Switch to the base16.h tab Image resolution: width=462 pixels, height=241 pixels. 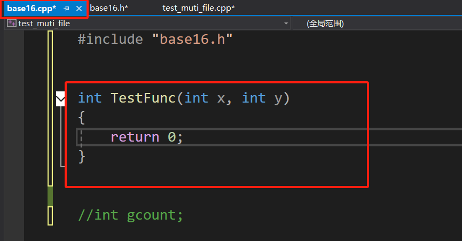109,8
